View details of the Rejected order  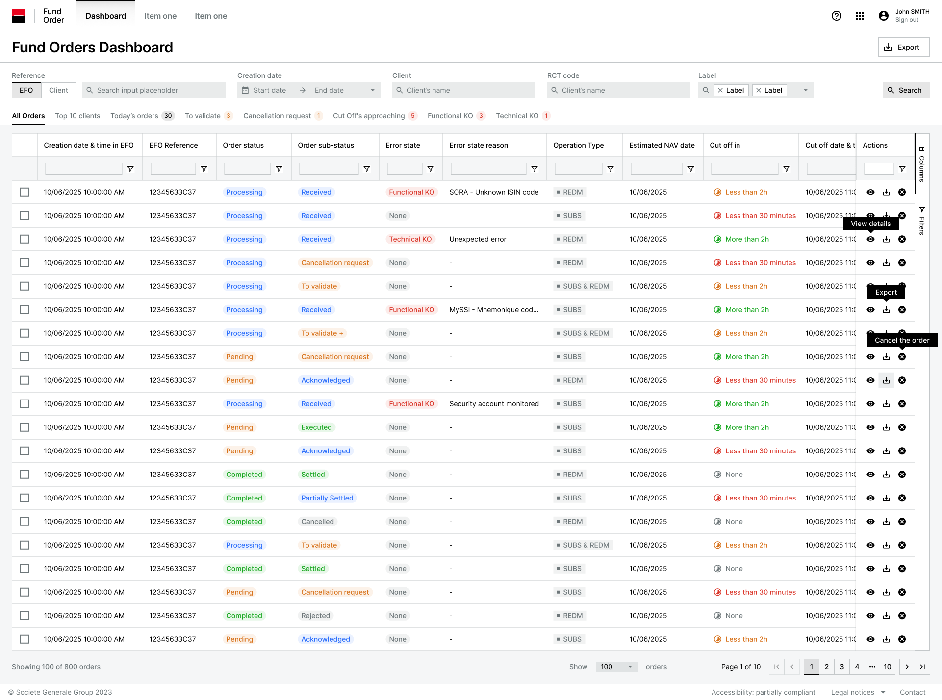[871, 616]
